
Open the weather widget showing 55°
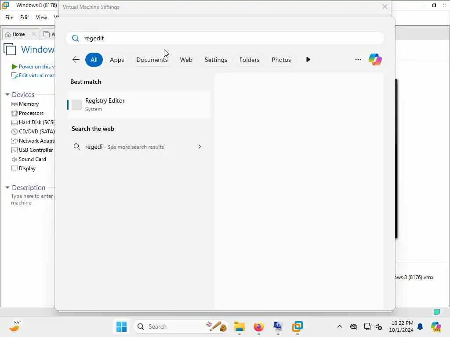click(15, 326)
